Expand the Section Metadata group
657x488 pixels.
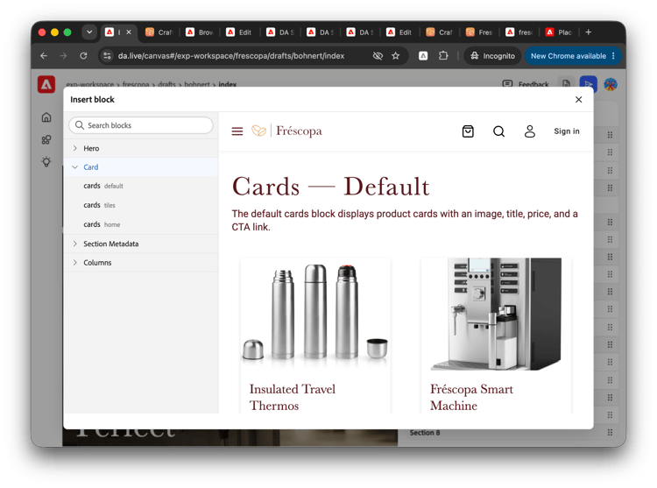pos(141,244)
